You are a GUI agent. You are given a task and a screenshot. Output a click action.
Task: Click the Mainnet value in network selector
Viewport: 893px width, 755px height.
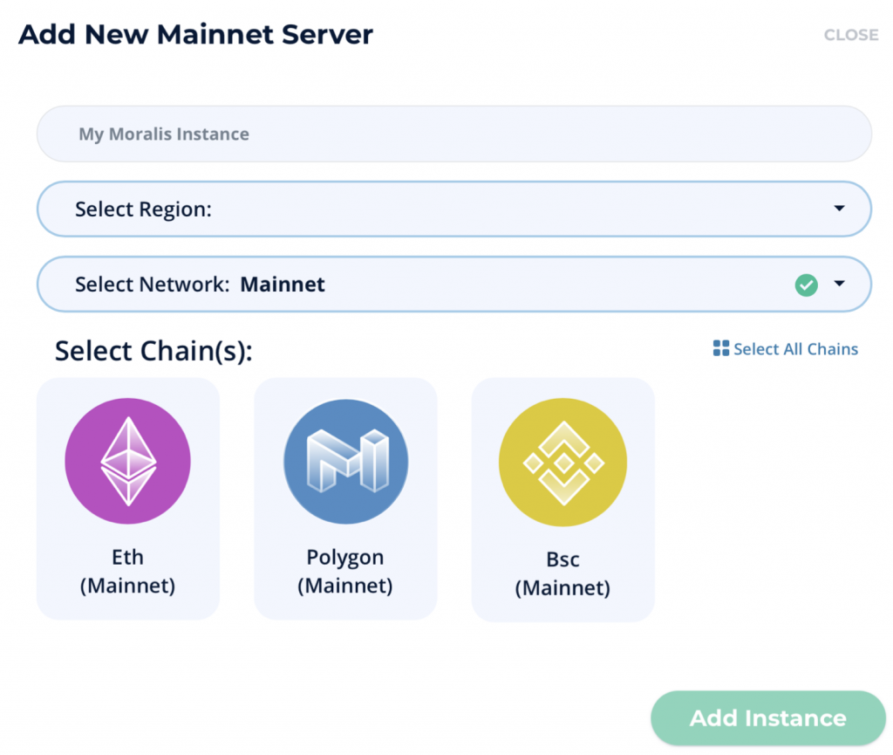283,285
